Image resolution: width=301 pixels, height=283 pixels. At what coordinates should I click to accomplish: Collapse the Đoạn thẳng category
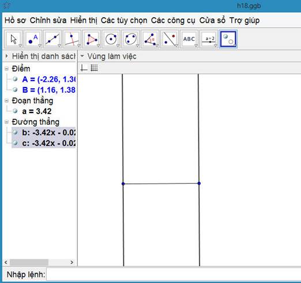[x=6, y=100]
